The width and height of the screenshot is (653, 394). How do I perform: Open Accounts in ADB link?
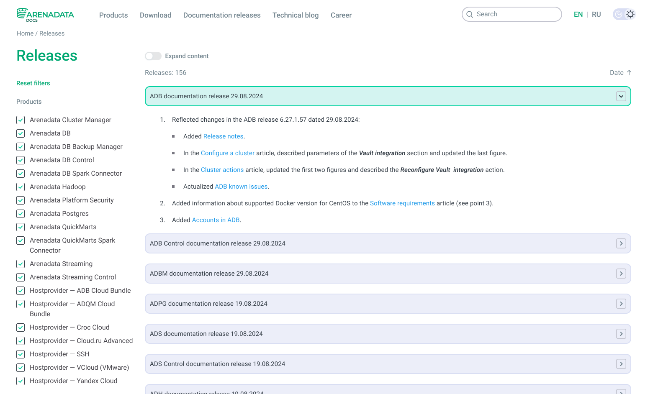216,220
